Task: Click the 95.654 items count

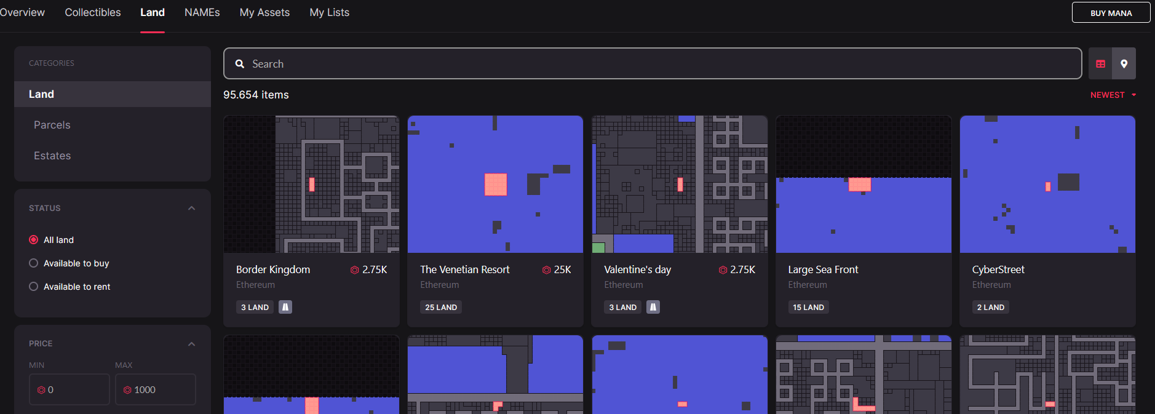Action: coord(256,95)
